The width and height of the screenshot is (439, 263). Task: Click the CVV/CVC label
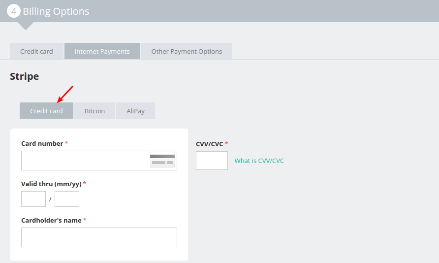pos(210,144)
